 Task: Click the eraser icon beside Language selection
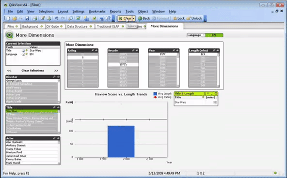click(23, 54)
